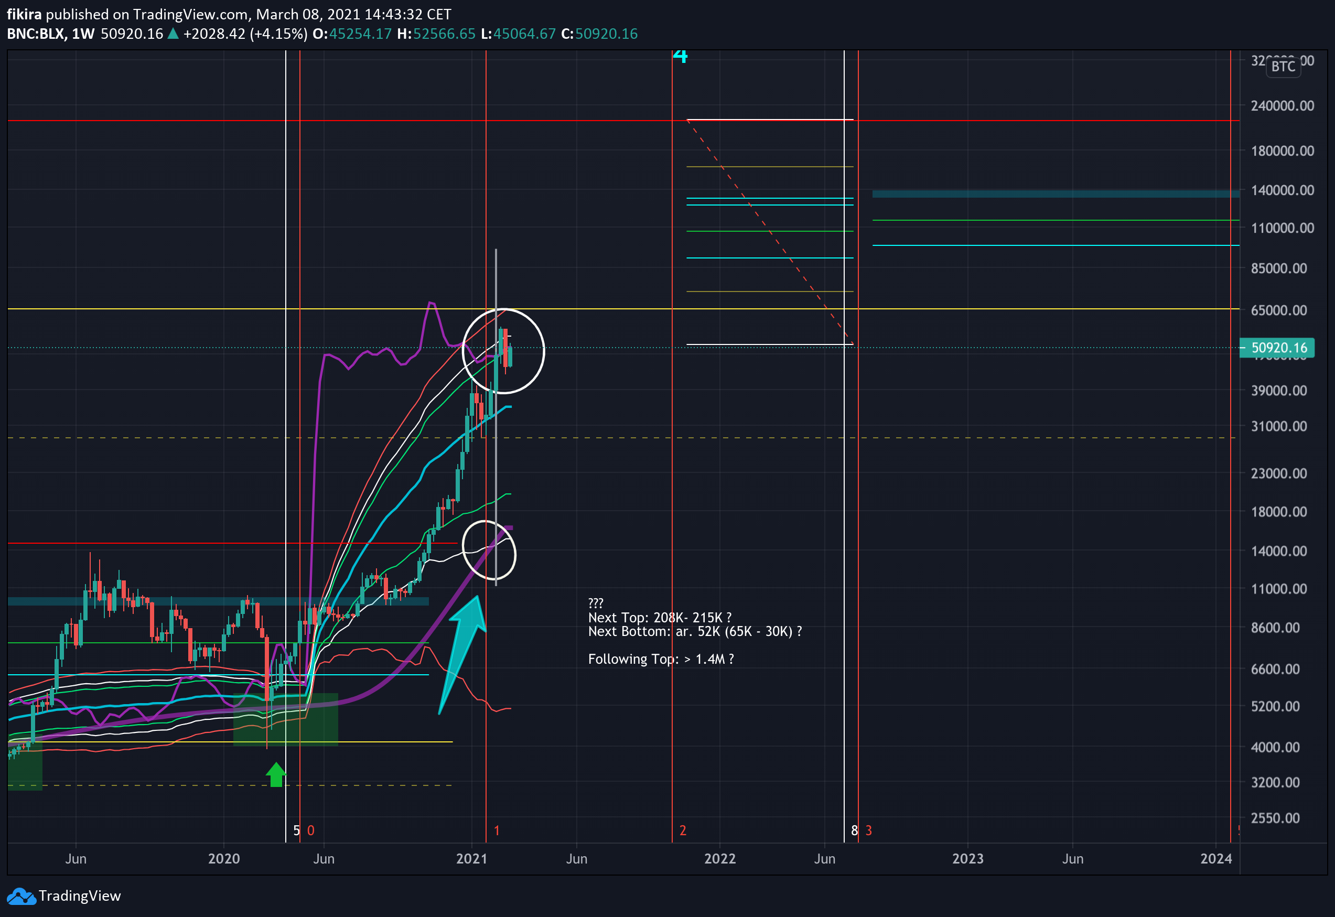This screenshot has width=1335, height=917.
Task: Click the BTC currency label on price axis
Action: (x=1283, y=67)
